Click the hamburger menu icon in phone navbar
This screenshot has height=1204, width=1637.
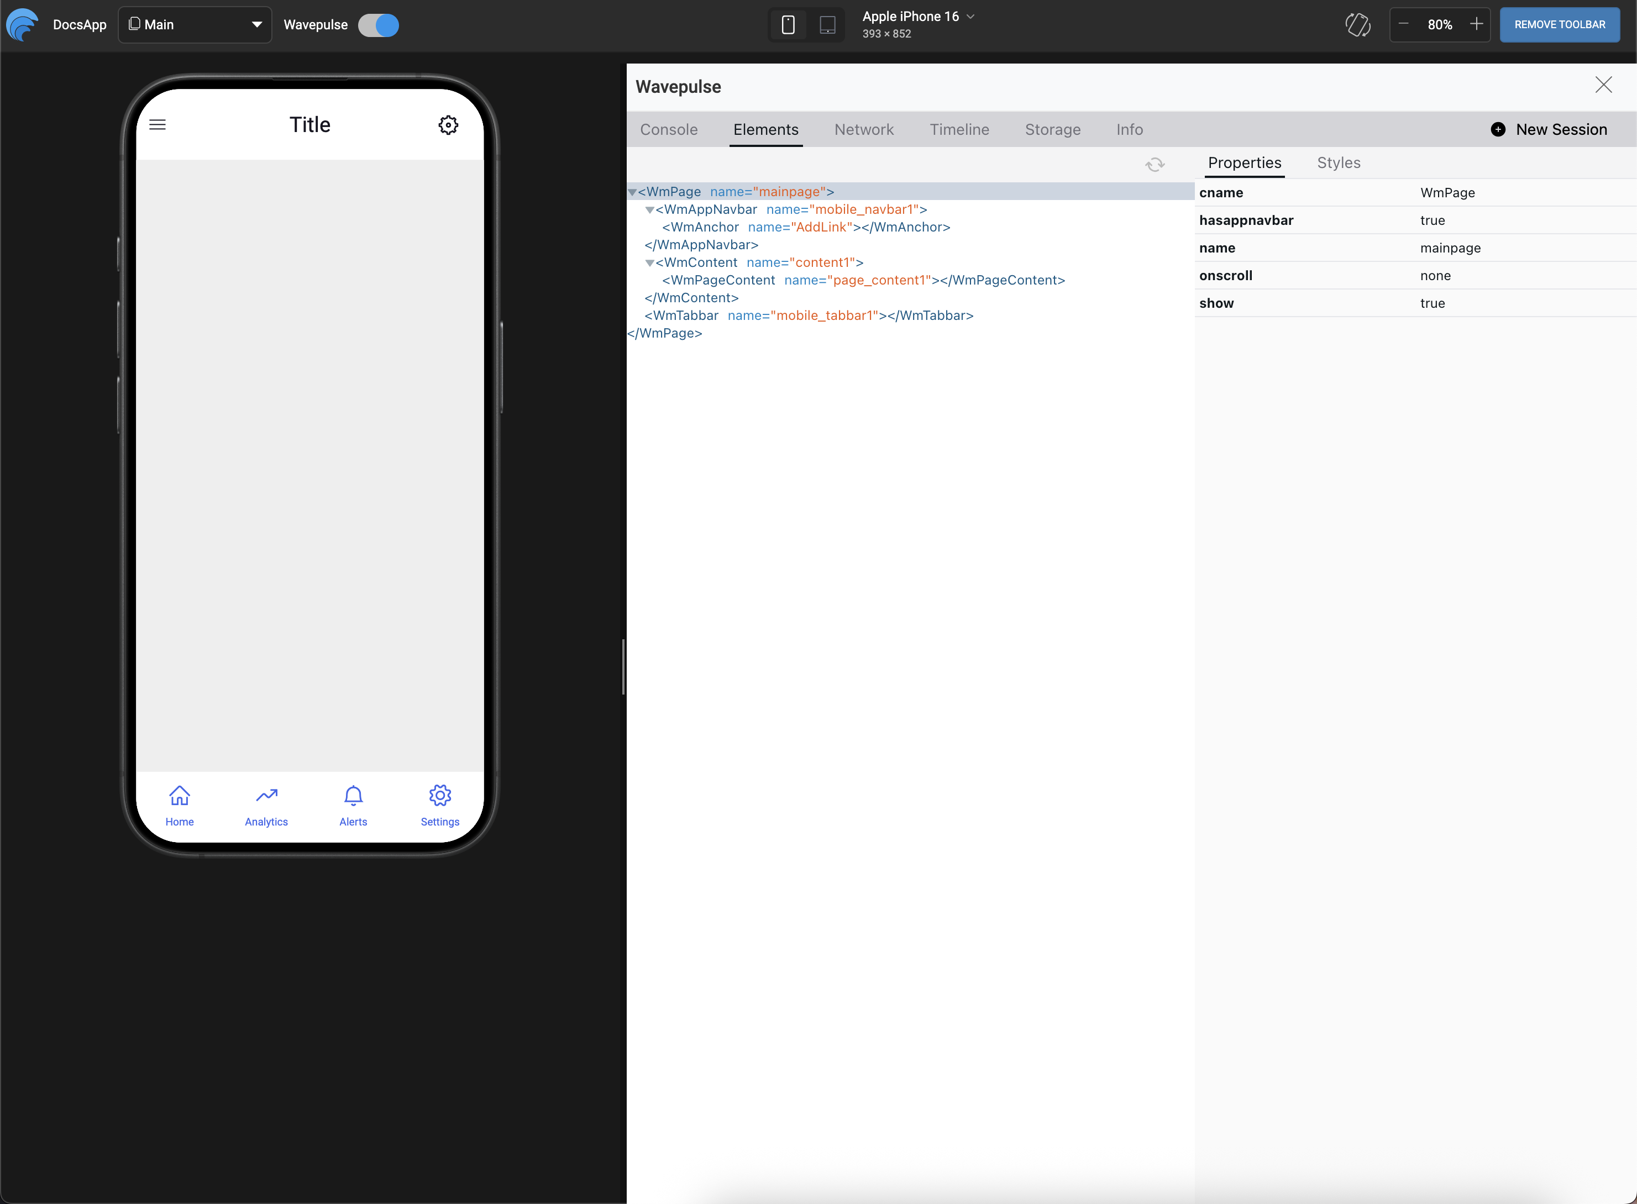158,125
